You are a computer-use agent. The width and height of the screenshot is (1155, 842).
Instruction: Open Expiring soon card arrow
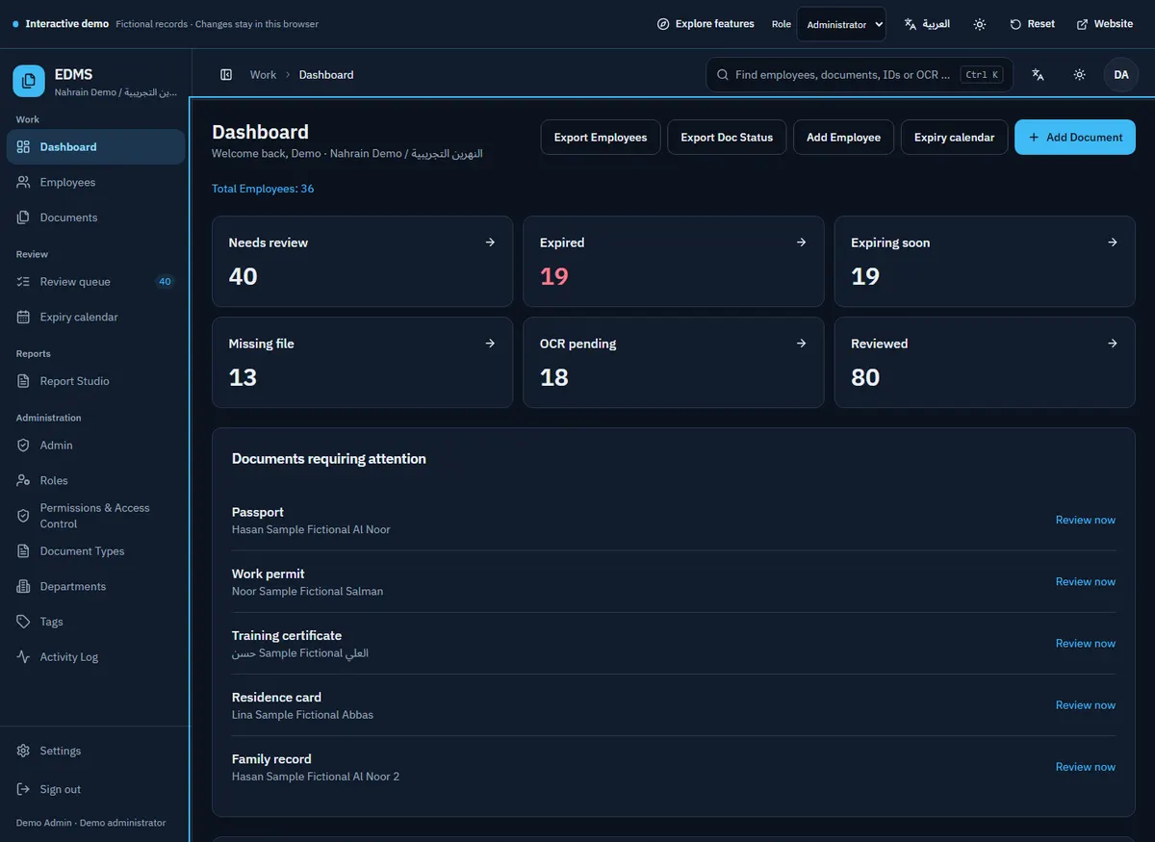coord(1113,242)
